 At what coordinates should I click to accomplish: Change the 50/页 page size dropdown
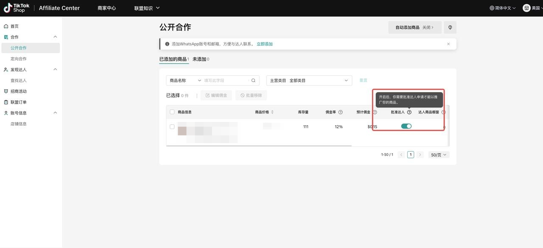[x=438, y=155]
